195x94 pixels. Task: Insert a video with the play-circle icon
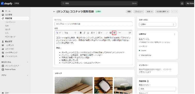(x=114, y=33)
